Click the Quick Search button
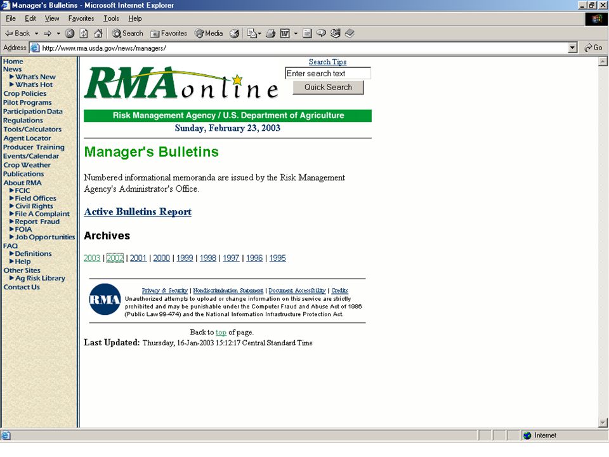The width and height of the screenshot is (609, 457). [x=328, y=87]
